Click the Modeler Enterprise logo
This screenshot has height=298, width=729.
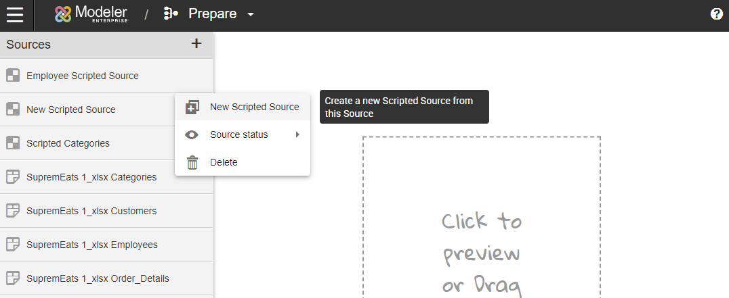click(x=91, y=14)
